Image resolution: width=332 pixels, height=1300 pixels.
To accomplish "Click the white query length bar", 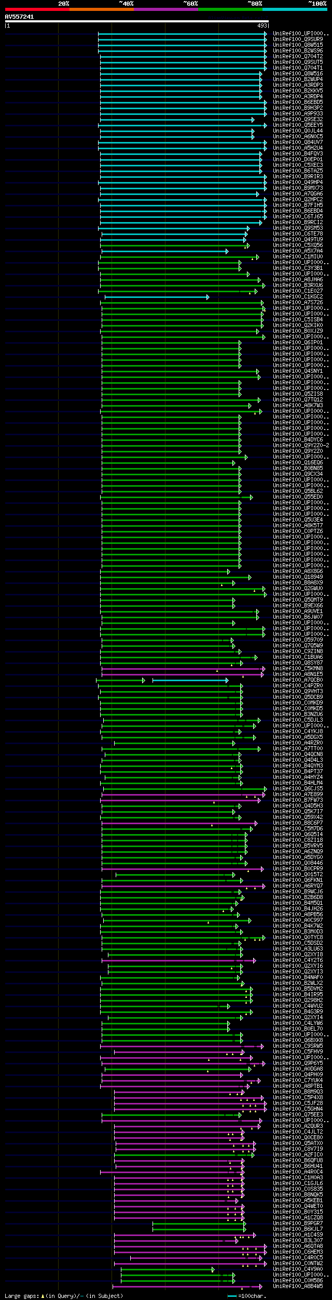I will pos(137,21).
